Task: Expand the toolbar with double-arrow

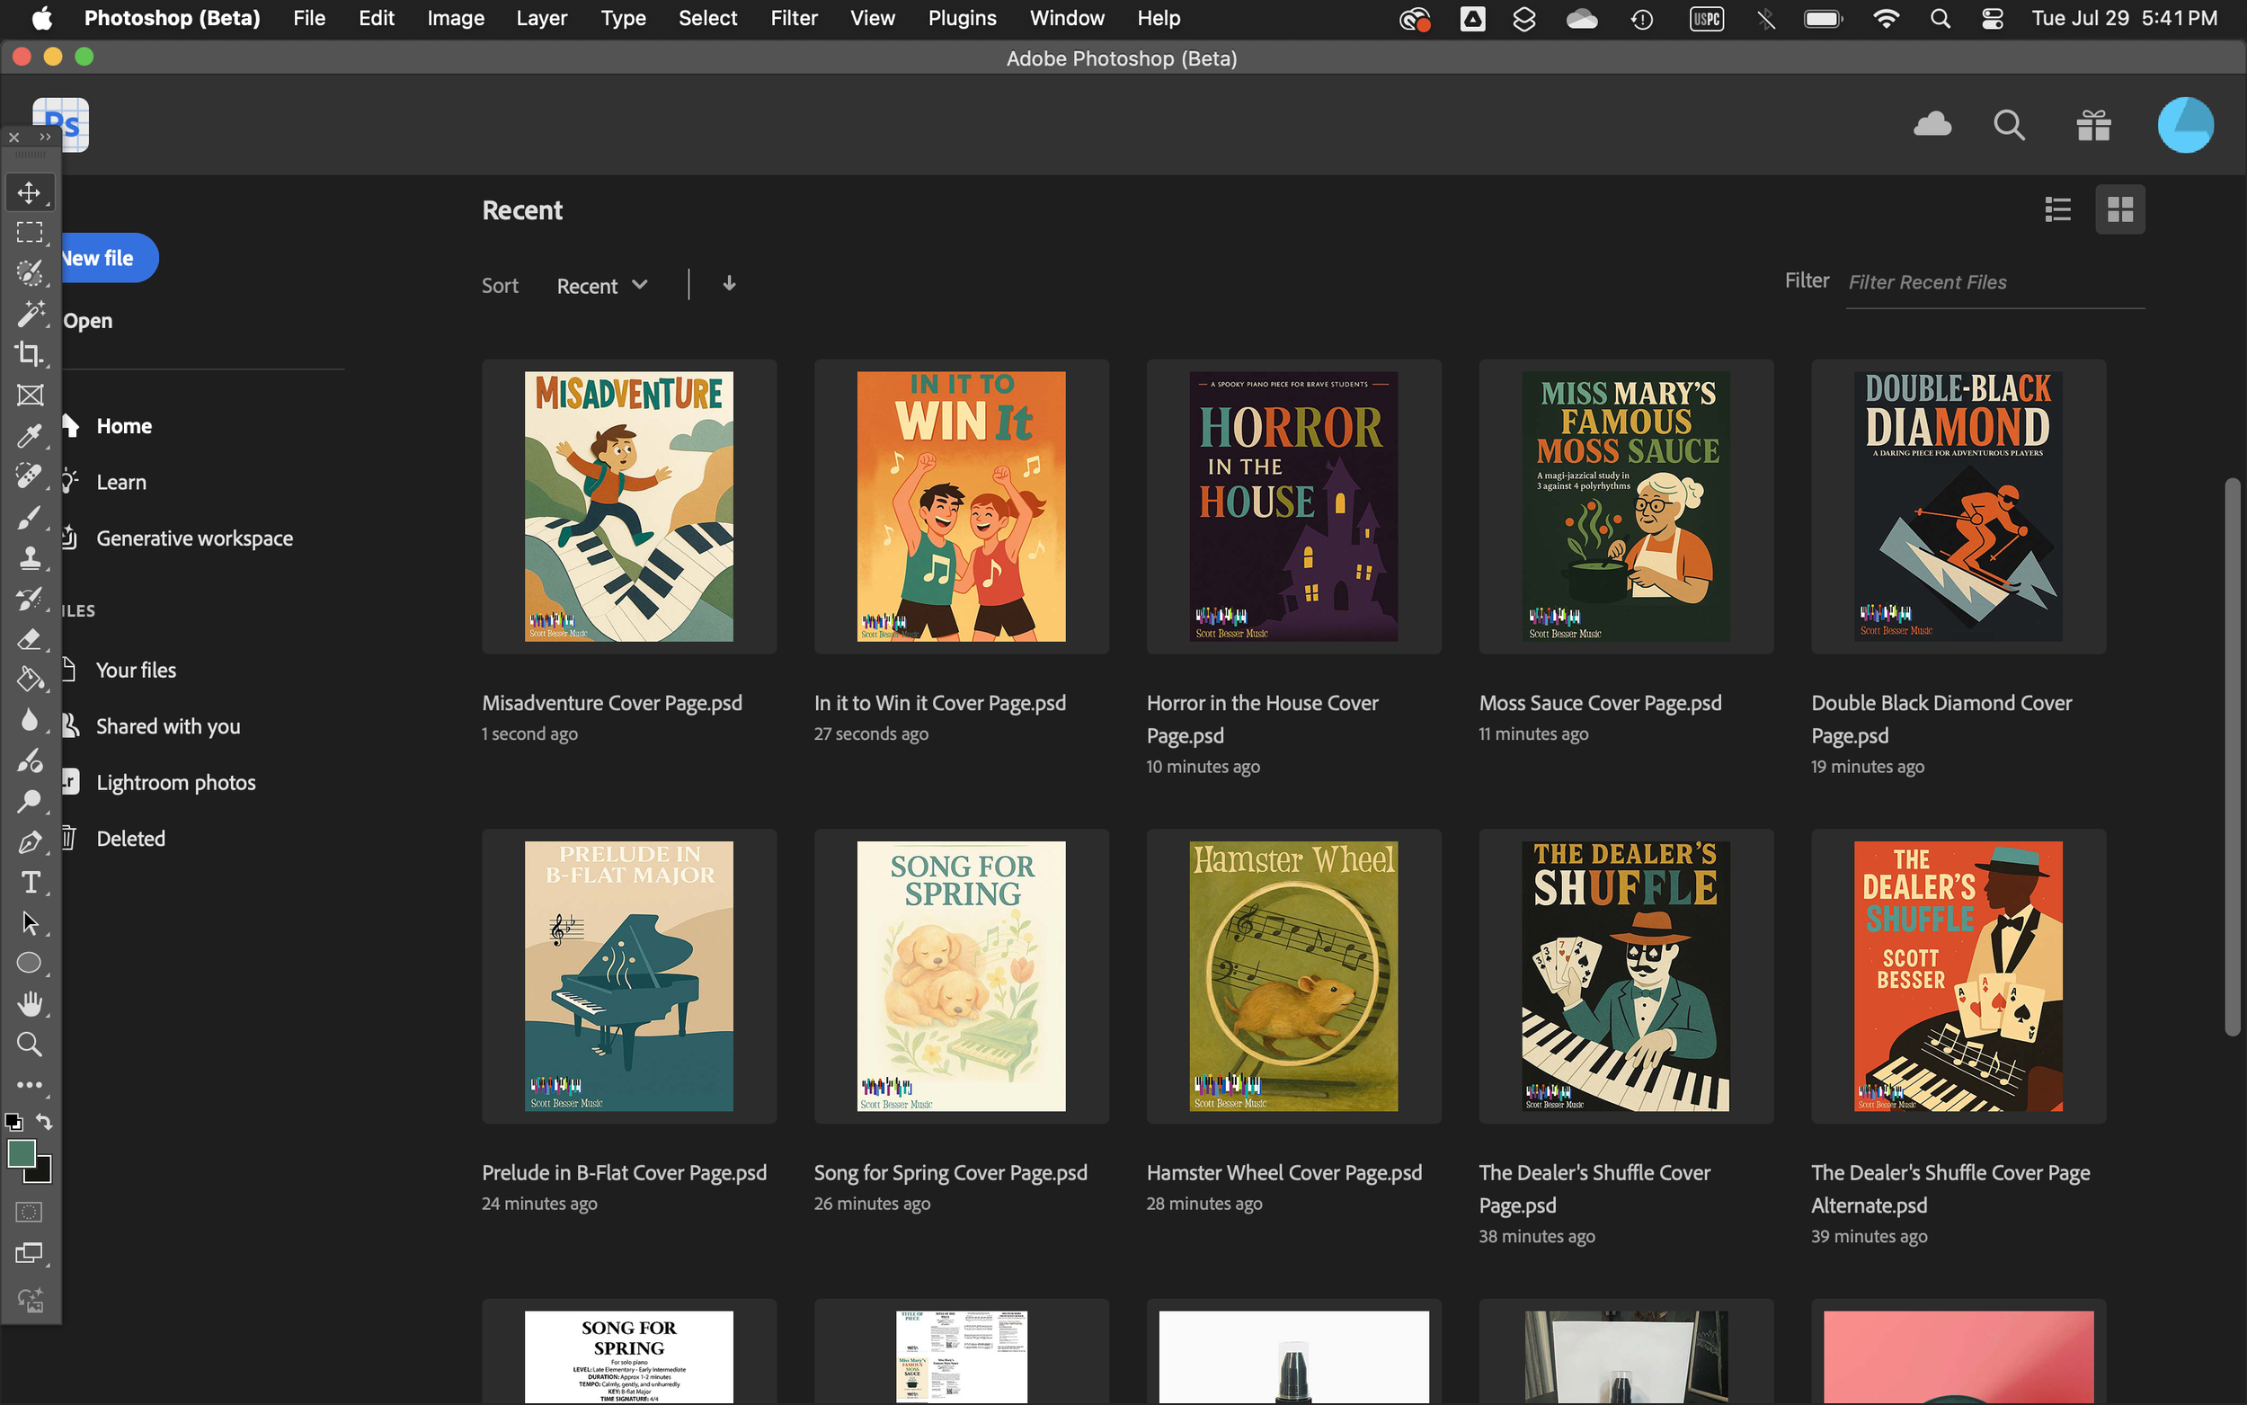Action: (x=45, y=138)
